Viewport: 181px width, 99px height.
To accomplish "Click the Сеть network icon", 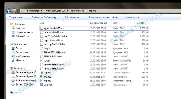I will point(11,92).
